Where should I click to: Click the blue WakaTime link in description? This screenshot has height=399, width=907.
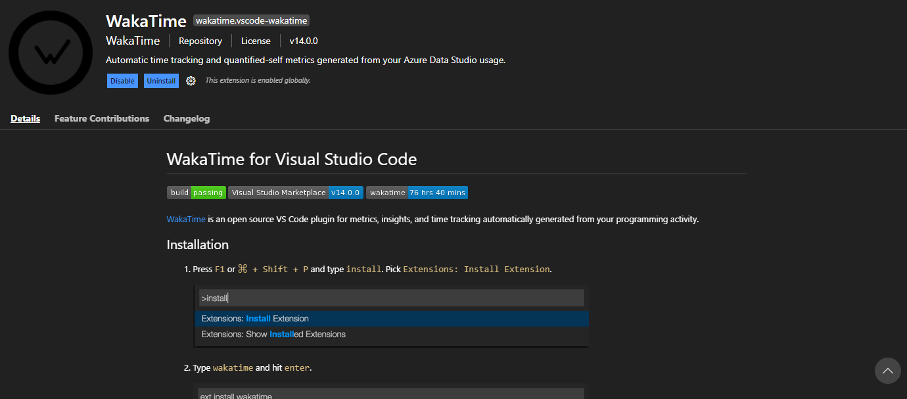186,219
